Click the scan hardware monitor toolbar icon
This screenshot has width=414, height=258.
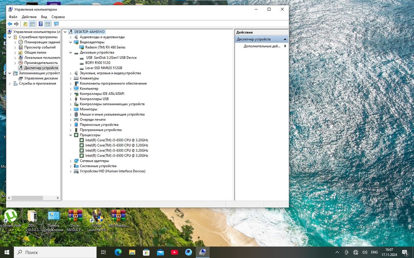pos(56,24)
